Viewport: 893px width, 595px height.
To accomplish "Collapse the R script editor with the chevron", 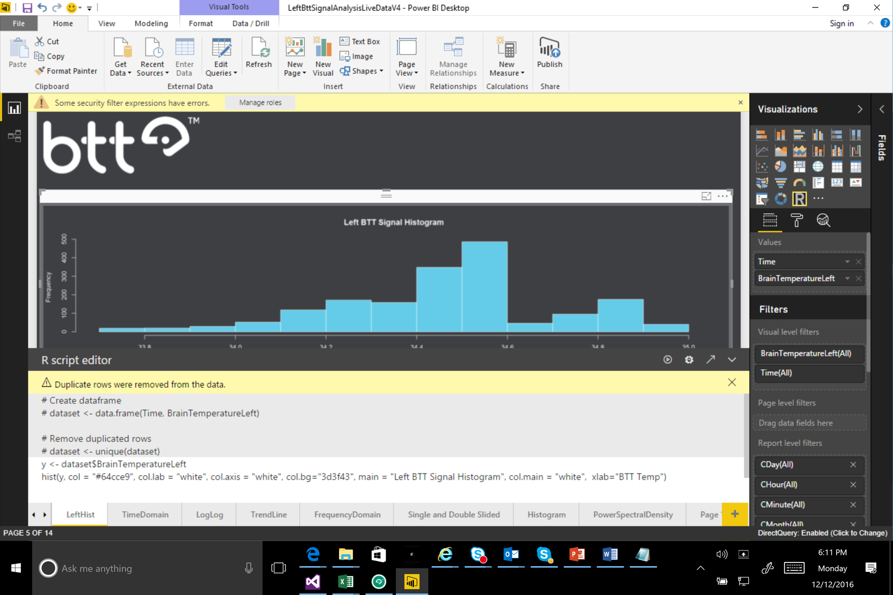I will pos(732,359).
